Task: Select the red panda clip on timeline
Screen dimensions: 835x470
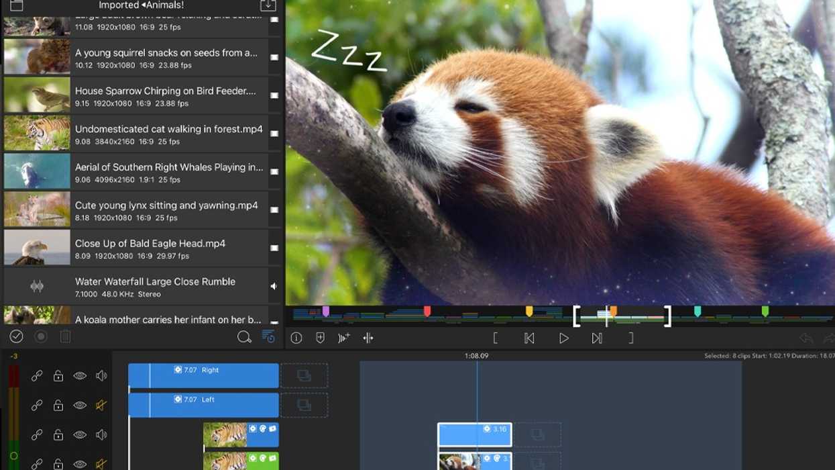Action: coord(475,461)
